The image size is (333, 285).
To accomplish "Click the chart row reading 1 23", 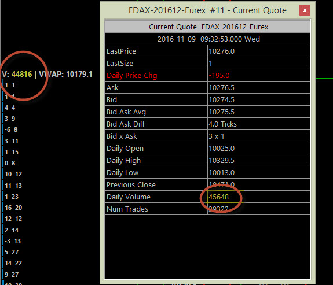I will pyautogui.click(x=12, y=197).
